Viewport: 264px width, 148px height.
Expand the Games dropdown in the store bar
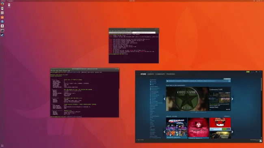(x=178, y=81)
